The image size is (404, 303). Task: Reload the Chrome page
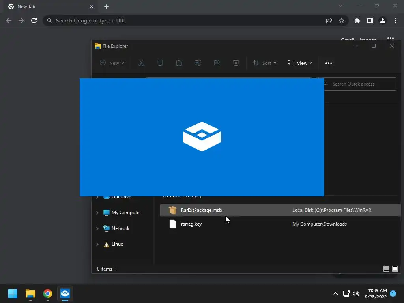(x=34, y=21)
